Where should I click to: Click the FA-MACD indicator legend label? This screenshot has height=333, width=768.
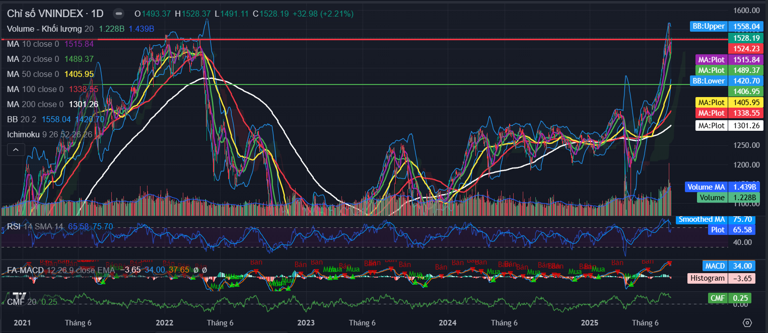[24, 270]
